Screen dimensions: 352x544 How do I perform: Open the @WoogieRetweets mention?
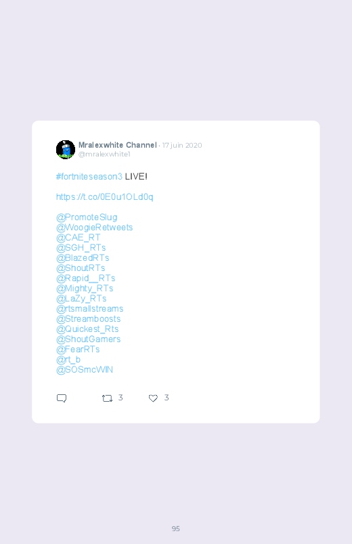coord(94,227)
